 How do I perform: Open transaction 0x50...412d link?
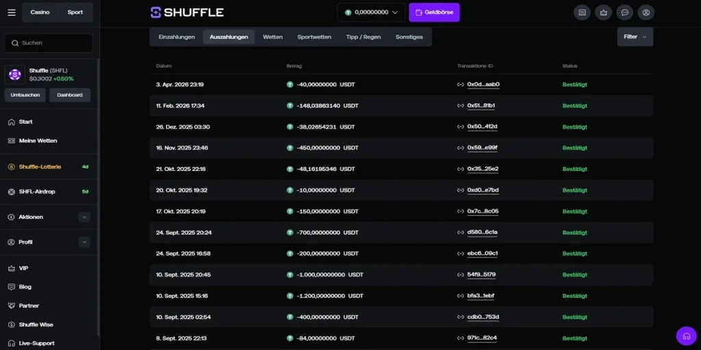click(483, 126)
